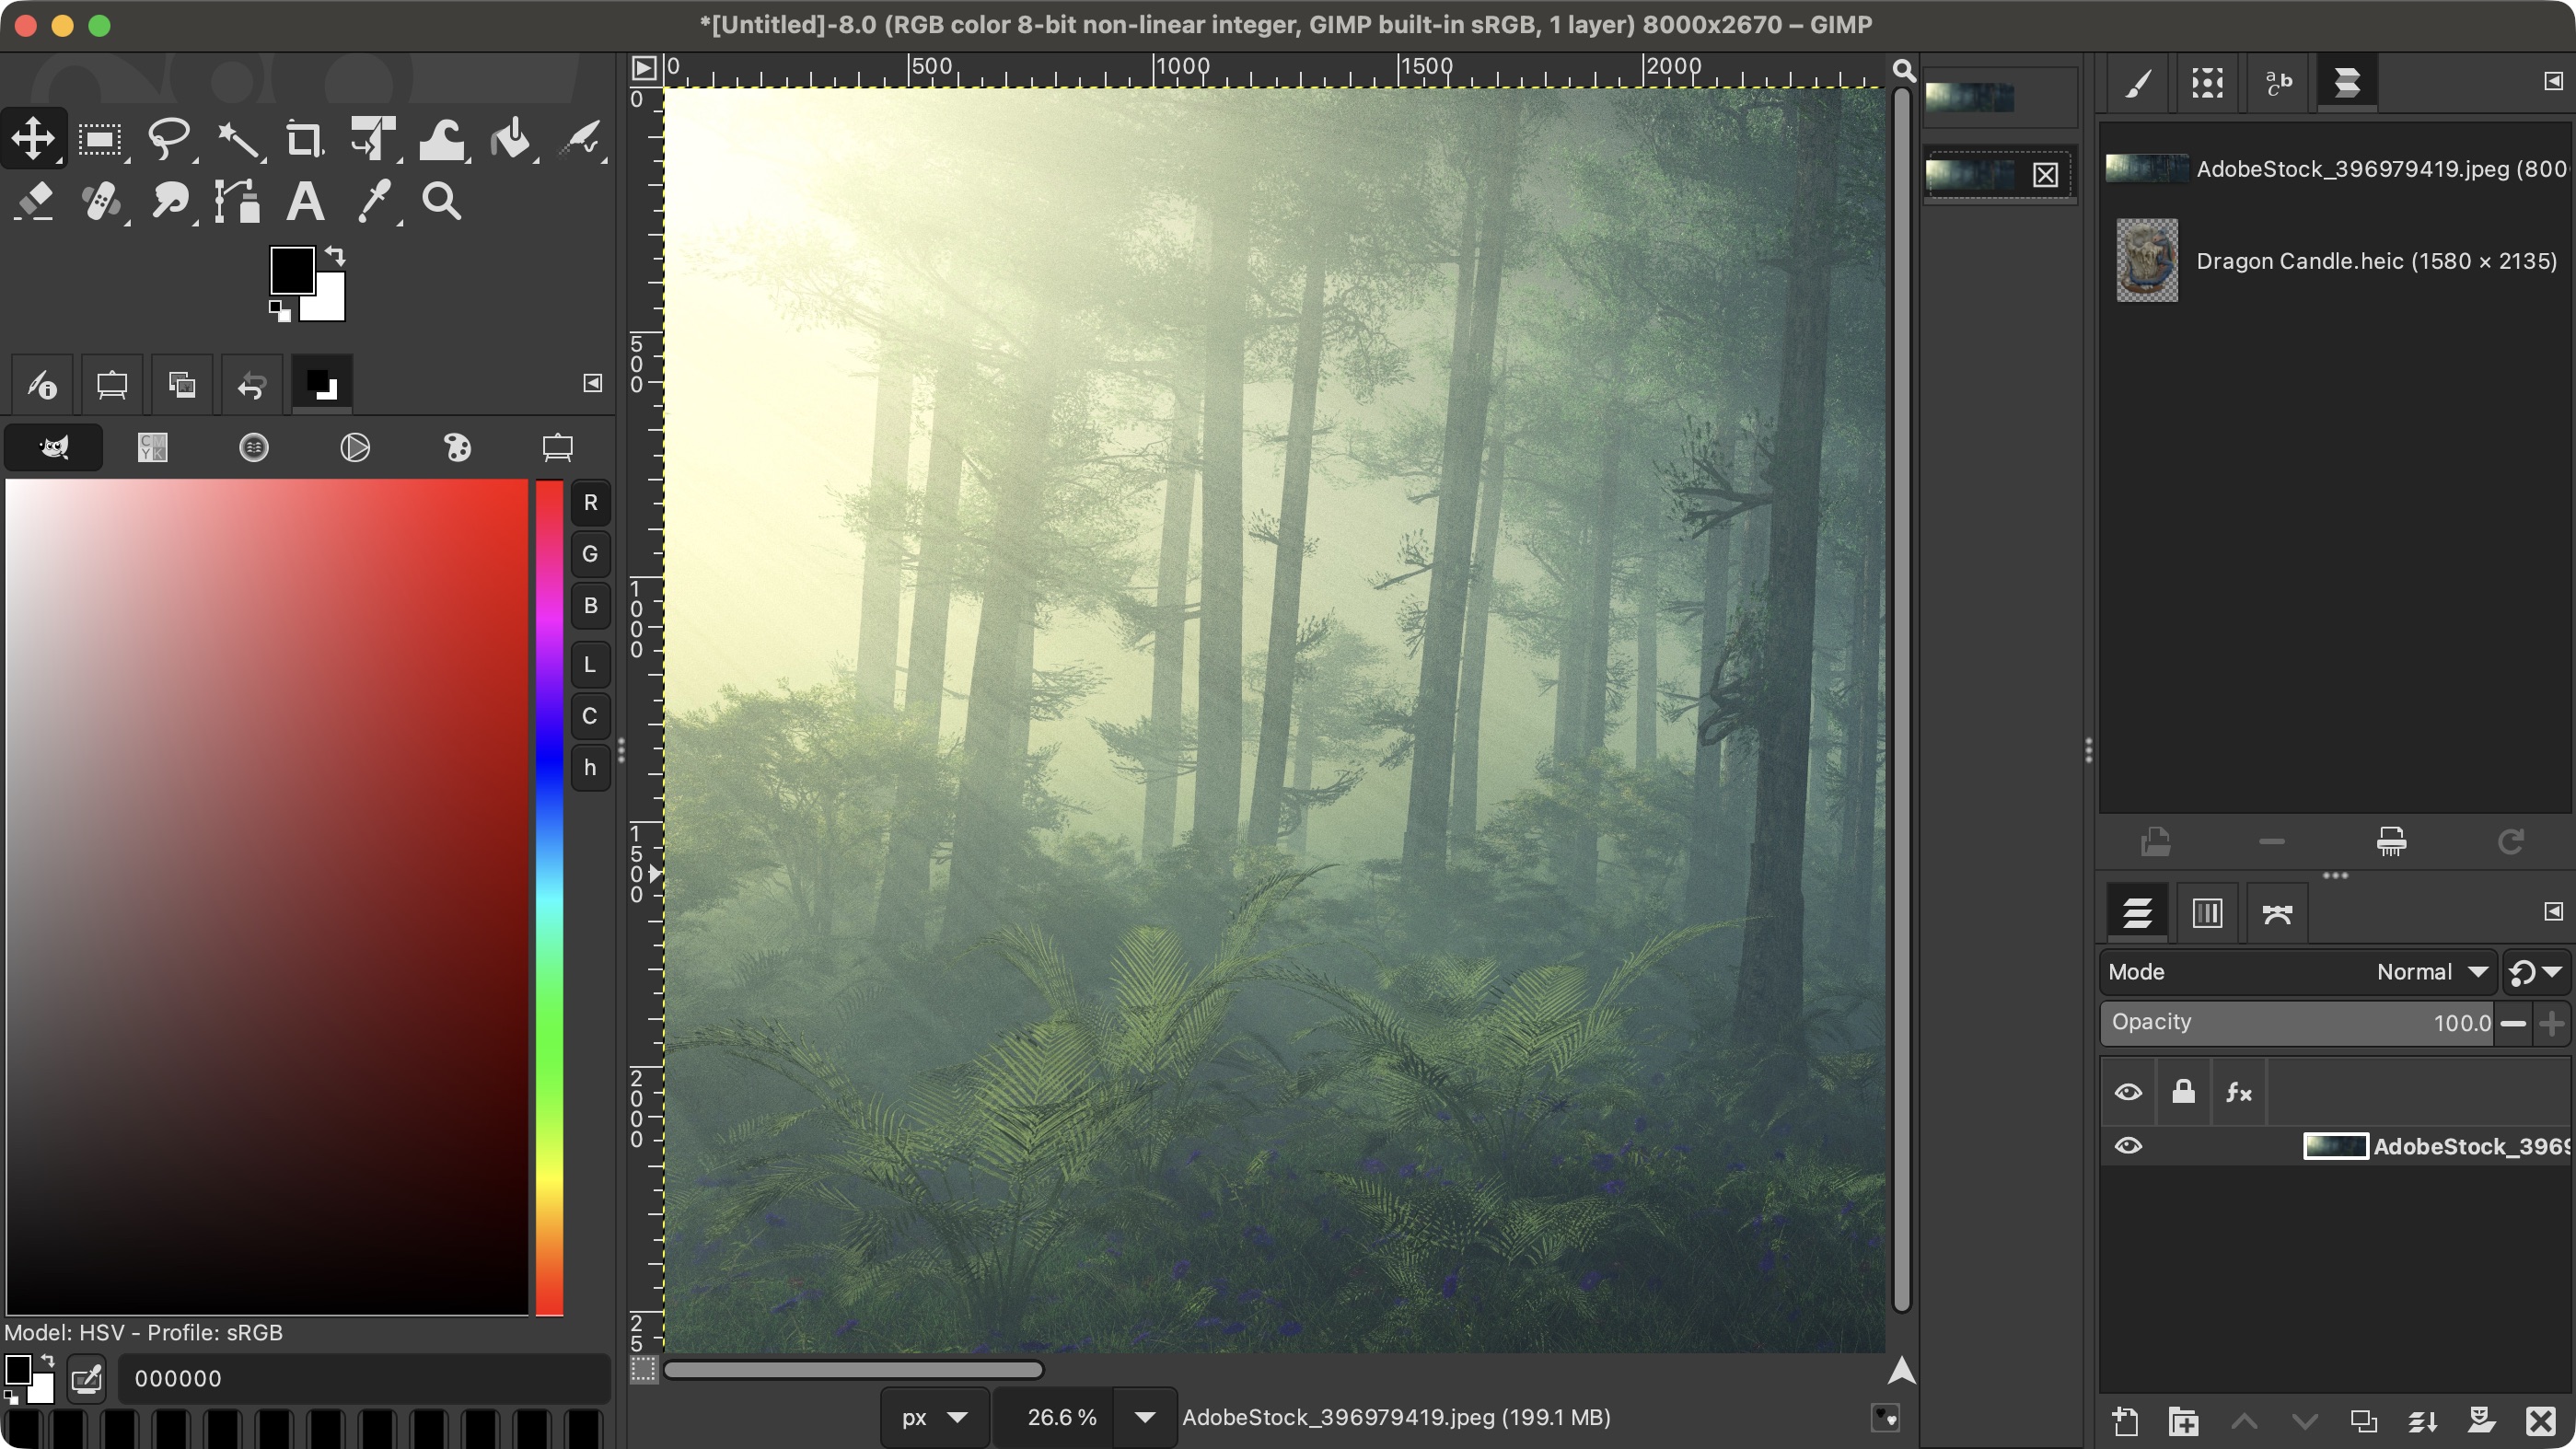Create a new layer

coord(2125,1421)
